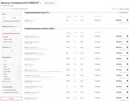This screenshot has width=130, height=101.
Task: Add JAPANPARTS 190.00 р. item to cart
Action: [x=127, y=81]
